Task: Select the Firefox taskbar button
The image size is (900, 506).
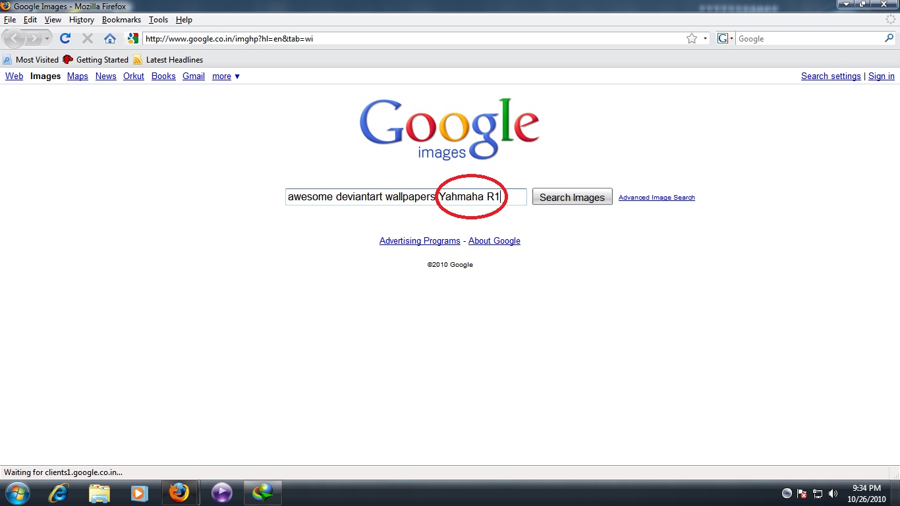Action: pos(179,493)
